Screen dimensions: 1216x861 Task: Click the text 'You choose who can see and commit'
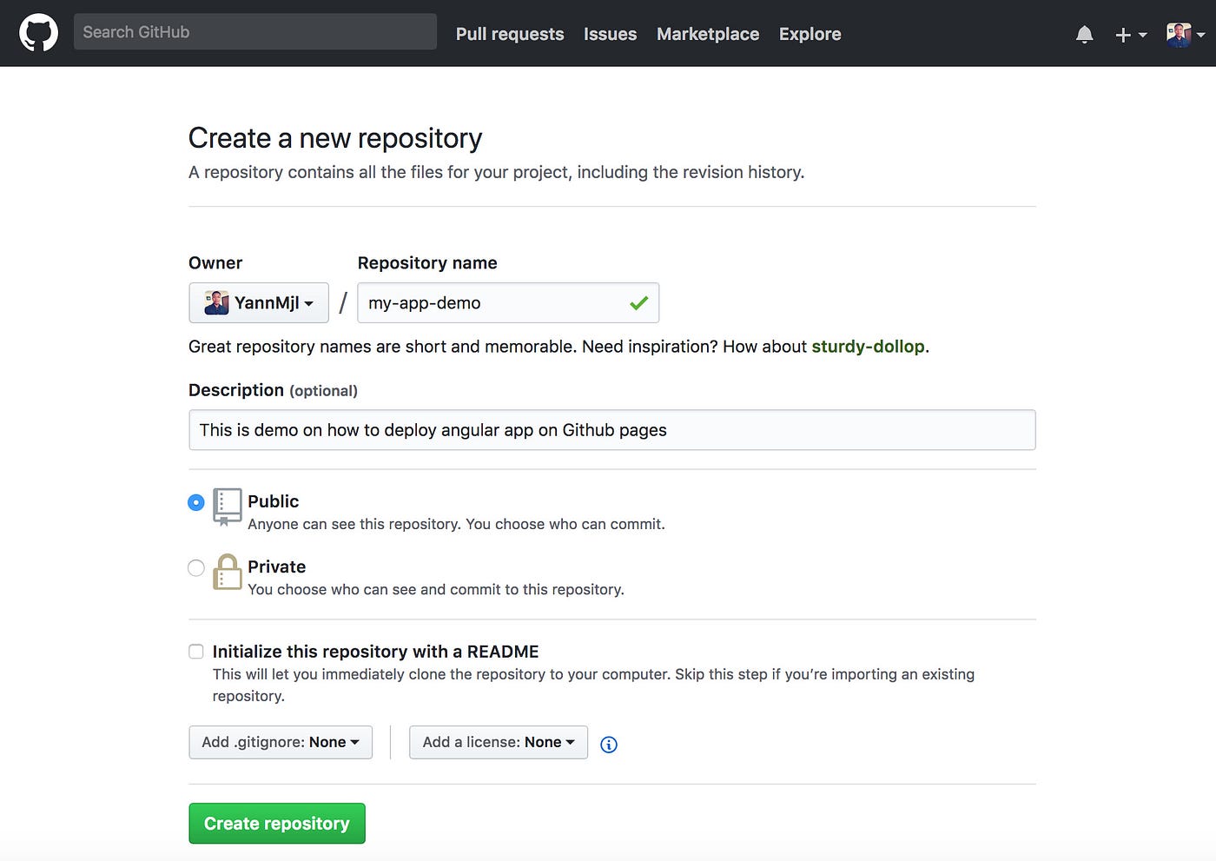point(364,589)
